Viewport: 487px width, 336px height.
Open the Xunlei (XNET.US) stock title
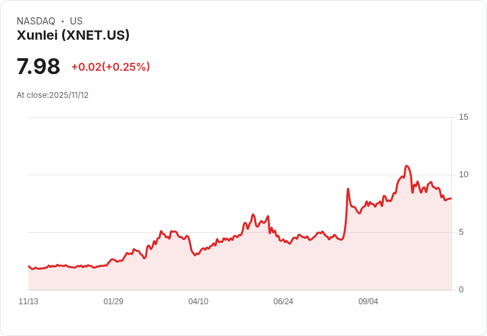coord(73,35)
